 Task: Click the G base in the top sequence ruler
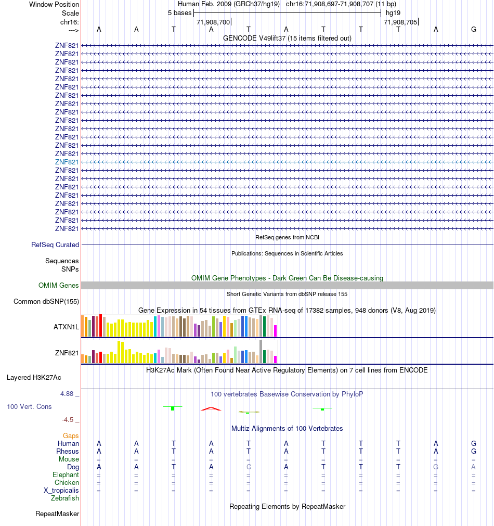[x=474, y=30]
